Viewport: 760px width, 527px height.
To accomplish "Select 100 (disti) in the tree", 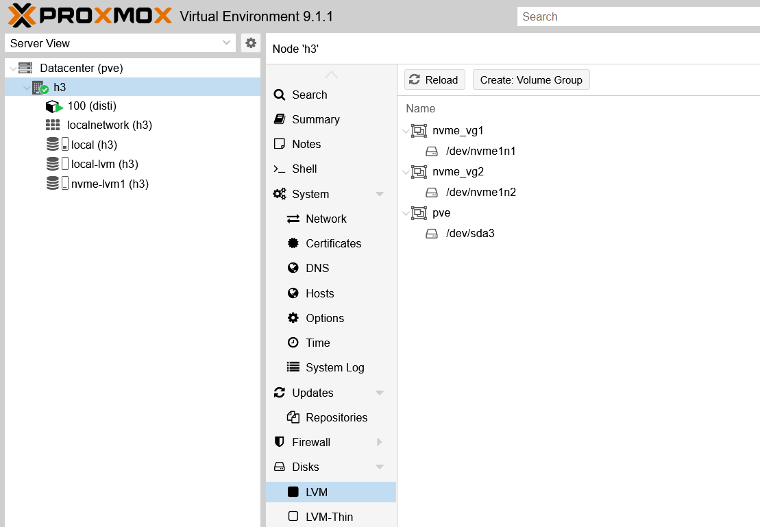I will [132, 106].
